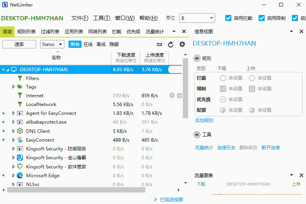This screenshot has width=306, height=204.
Task: Toggle the 启用限制 checkbox
Action: (x=262, y=18)
